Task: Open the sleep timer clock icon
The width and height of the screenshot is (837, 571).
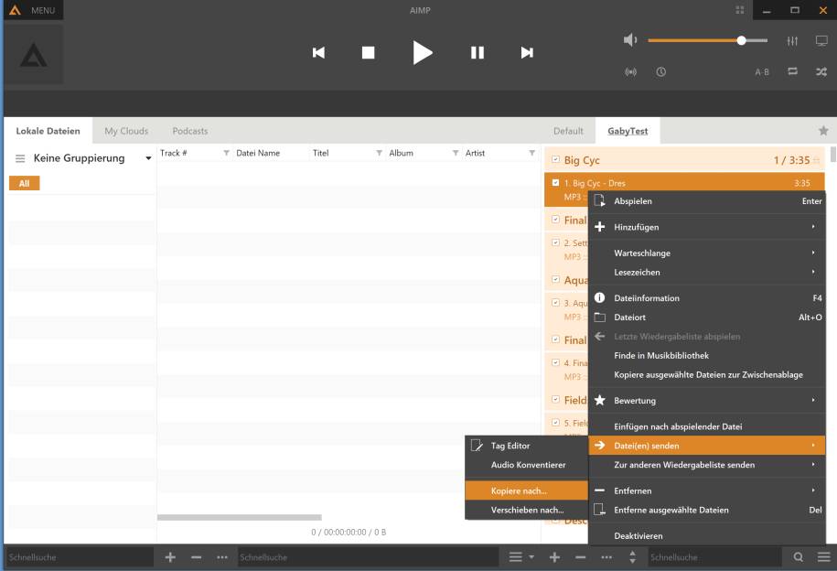Action: 660,71
